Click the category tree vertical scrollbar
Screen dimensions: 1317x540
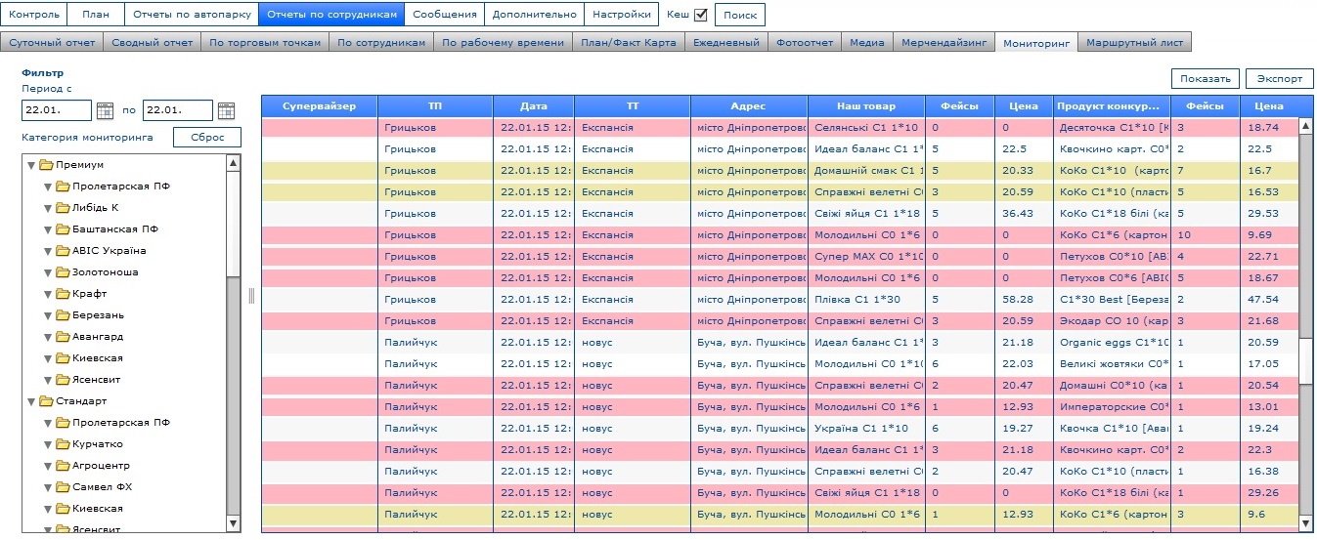click(x=233, y=342)
